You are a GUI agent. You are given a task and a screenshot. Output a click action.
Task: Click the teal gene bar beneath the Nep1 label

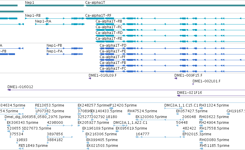tap(55, 5)
